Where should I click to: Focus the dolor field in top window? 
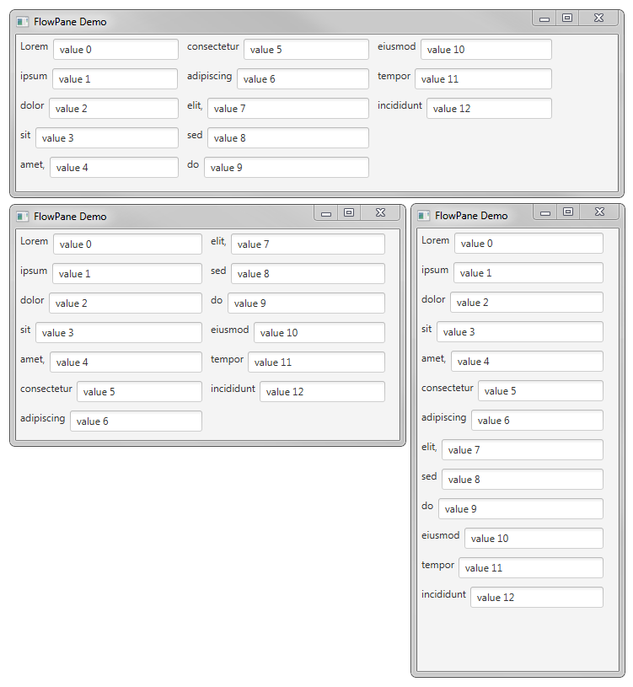[114, 108]
